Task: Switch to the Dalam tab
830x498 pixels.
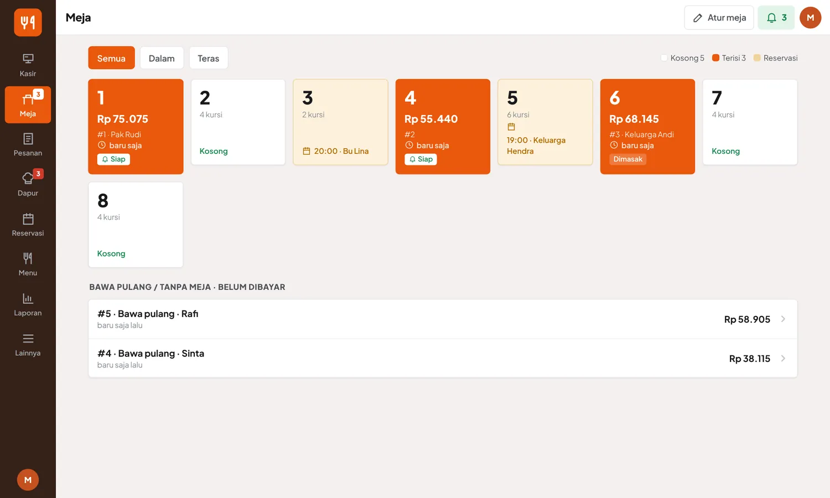Action: click(x=162, y=58)
